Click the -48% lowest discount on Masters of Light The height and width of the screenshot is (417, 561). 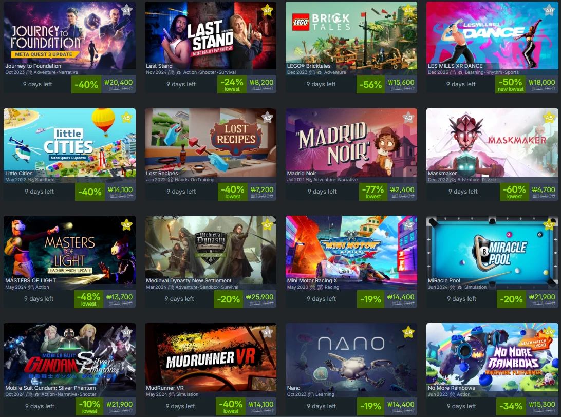88,298
